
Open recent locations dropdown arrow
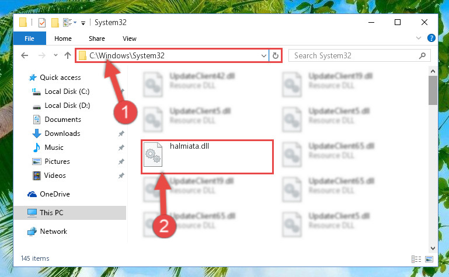[55, 55]
